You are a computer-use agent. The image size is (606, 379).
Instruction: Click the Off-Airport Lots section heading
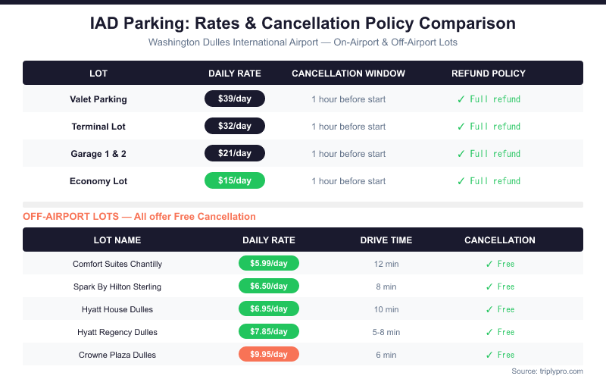pos(139,217)
